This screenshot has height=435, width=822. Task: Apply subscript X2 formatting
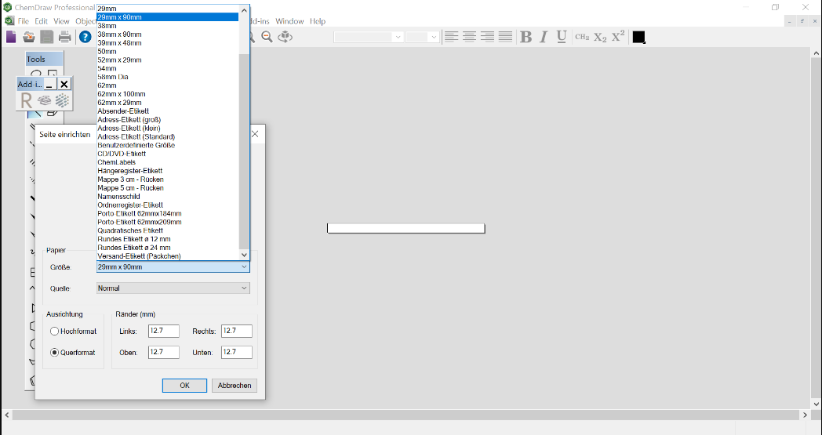point(600,37)
